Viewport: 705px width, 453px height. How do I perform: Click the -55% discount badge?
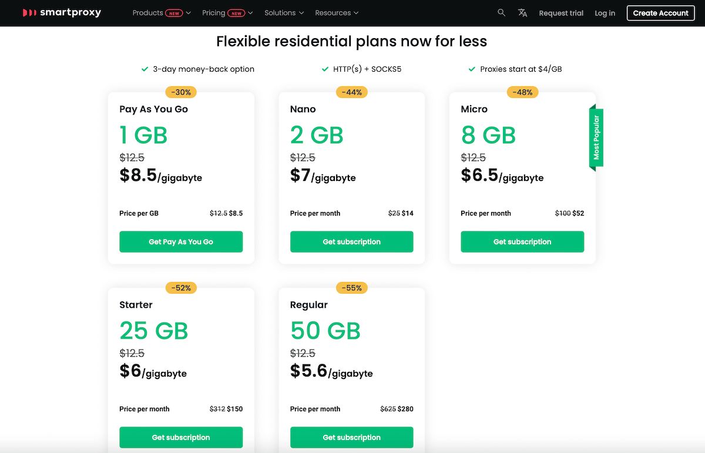(352, 288)
